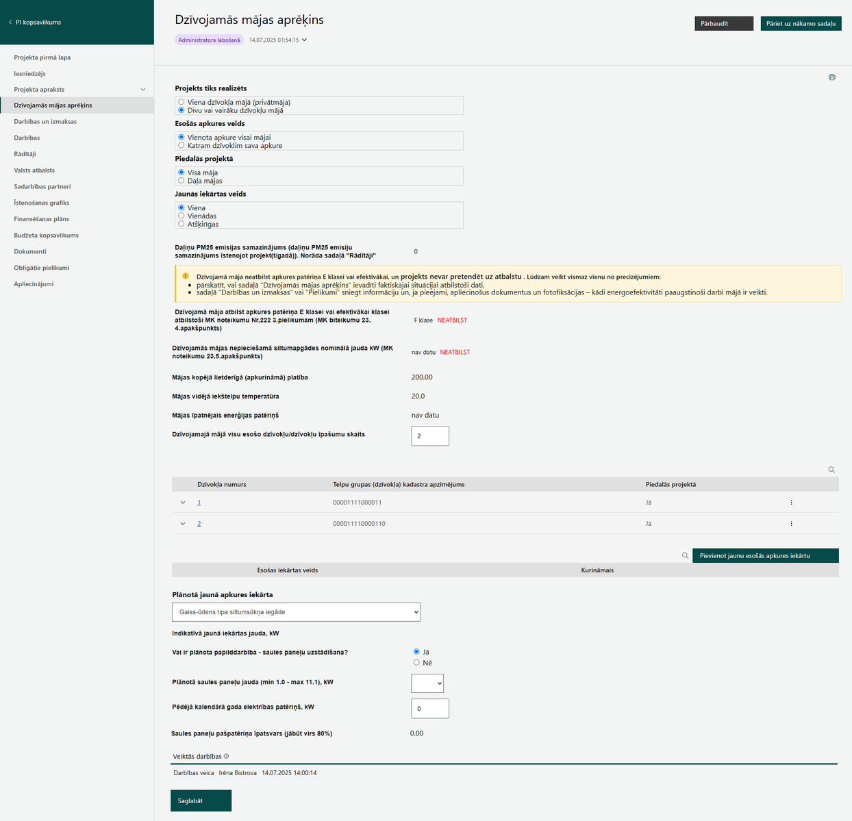Click search icon beside add heating device button
This screenshot has height=821, width=852.
click(685, 556)
